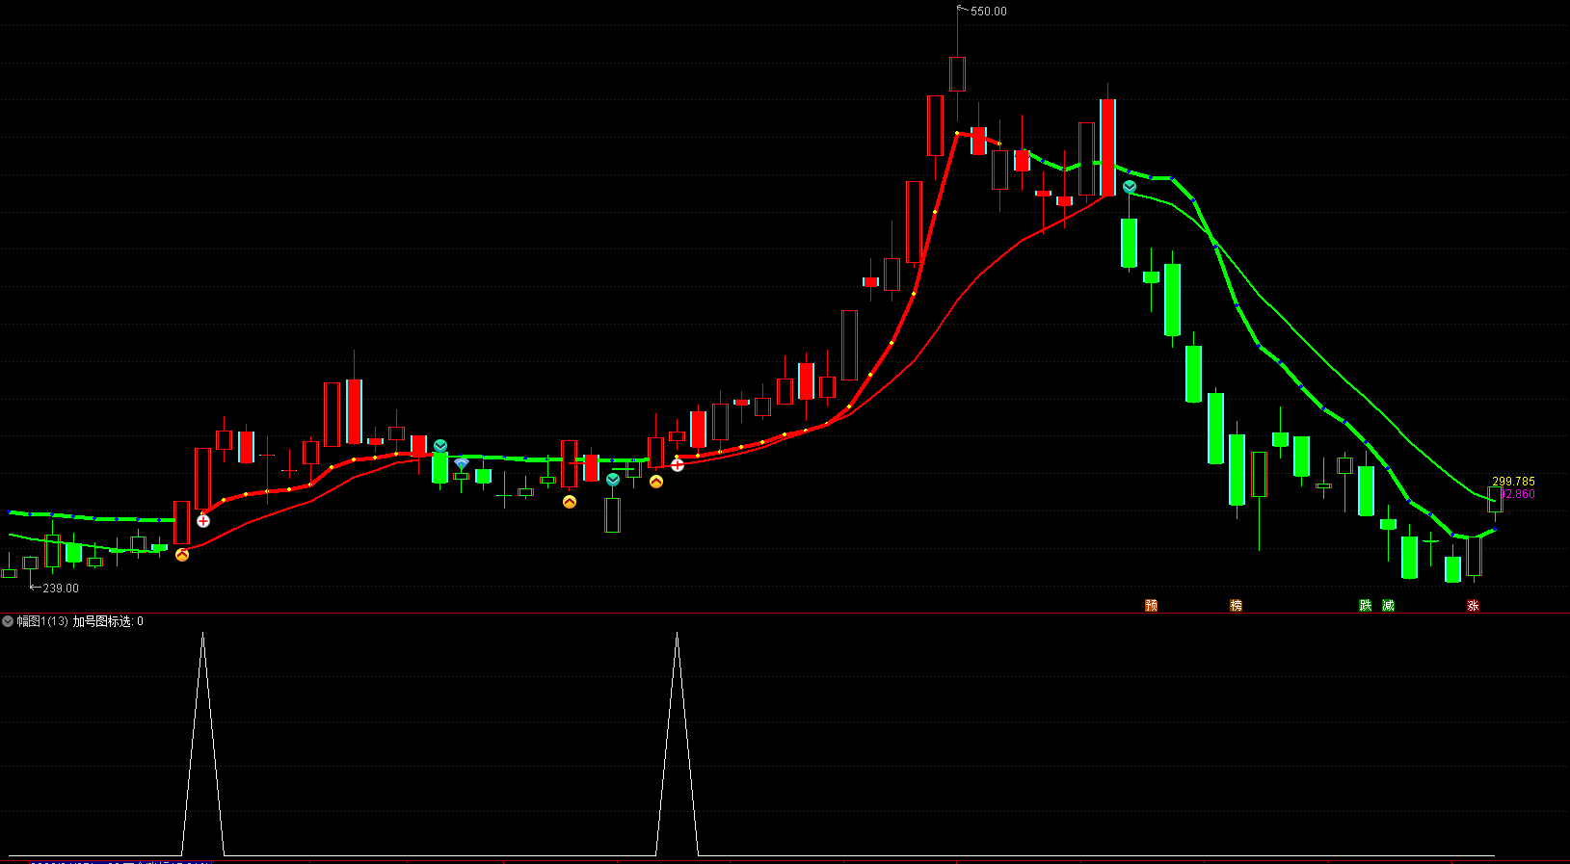Select the leftmost red plus signal icon
The width and height of the screenshot is (1570, 864).
point(203,520)
